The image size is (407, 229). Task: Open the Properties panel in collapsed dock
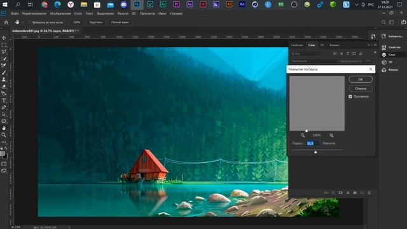point(392,47)
